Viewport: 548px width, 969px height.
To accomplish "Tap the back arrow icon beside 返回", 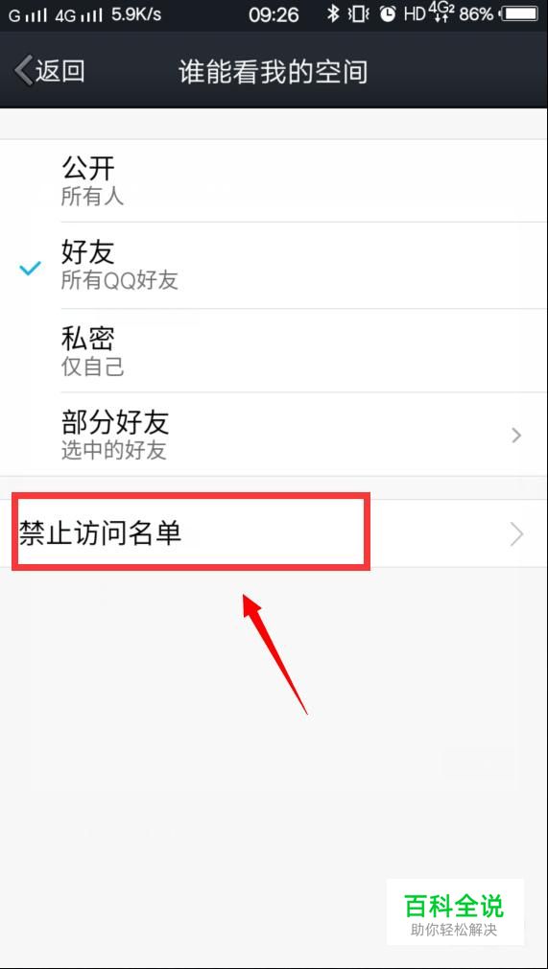I will (23, 71).
